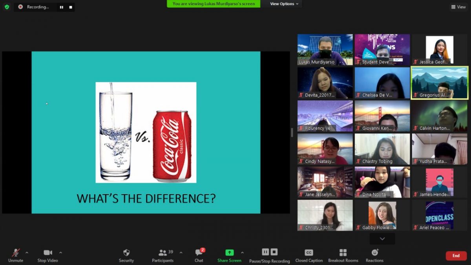Open Breakout Rooms
Viewport: 471px width, 265px height.
point(343,255)
